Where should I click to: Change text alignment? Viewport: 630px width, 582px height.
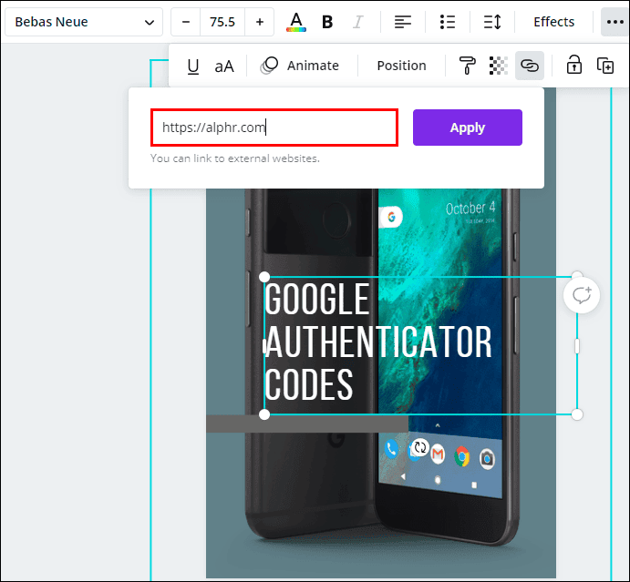(402, 22)
